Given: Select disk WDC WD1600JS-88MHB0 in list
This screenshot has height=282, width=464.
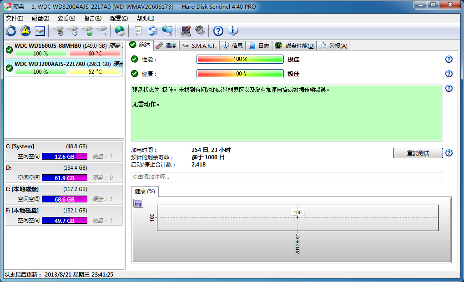Looking at the screenshot, I should tap(64, 50).
